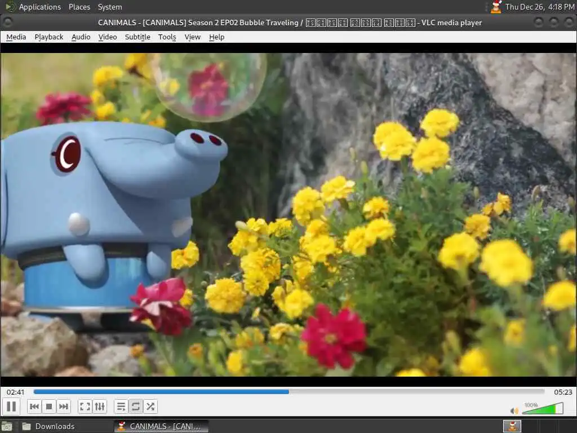The image size is (577, 433).
Task: Open the System menu in top panel
Action: point(110,7)
